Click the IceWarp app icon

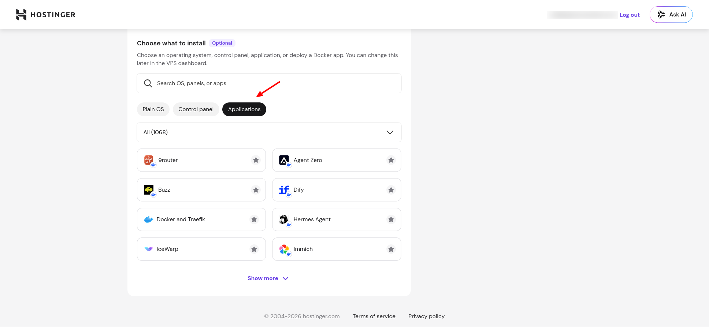[148, 249]
